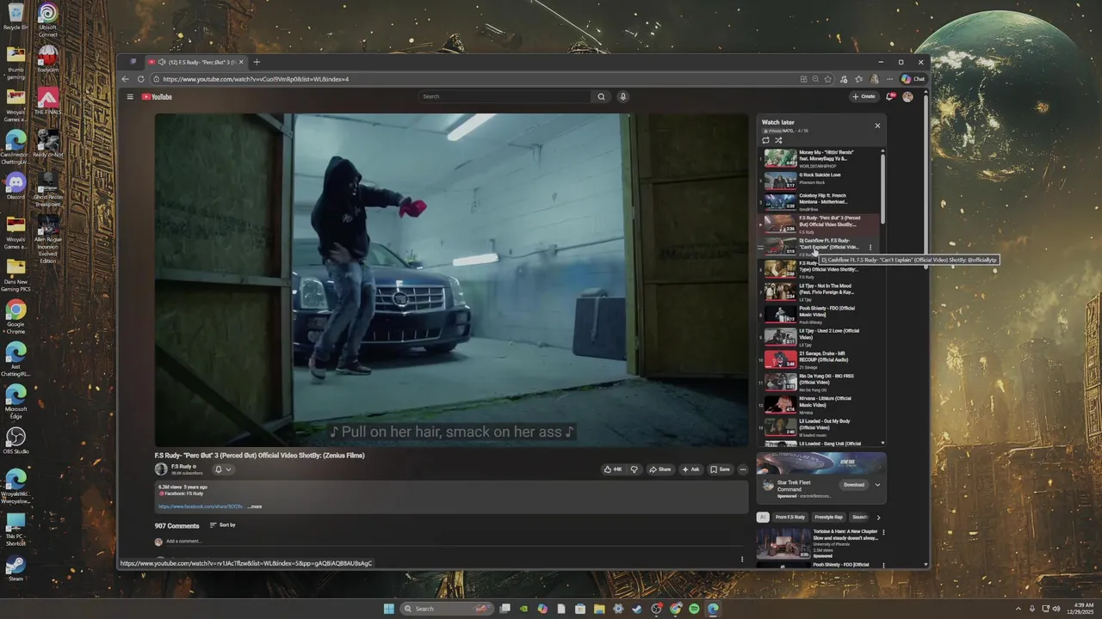
Task: Share the F.S Rudy video
Action: tap(659, 469)
